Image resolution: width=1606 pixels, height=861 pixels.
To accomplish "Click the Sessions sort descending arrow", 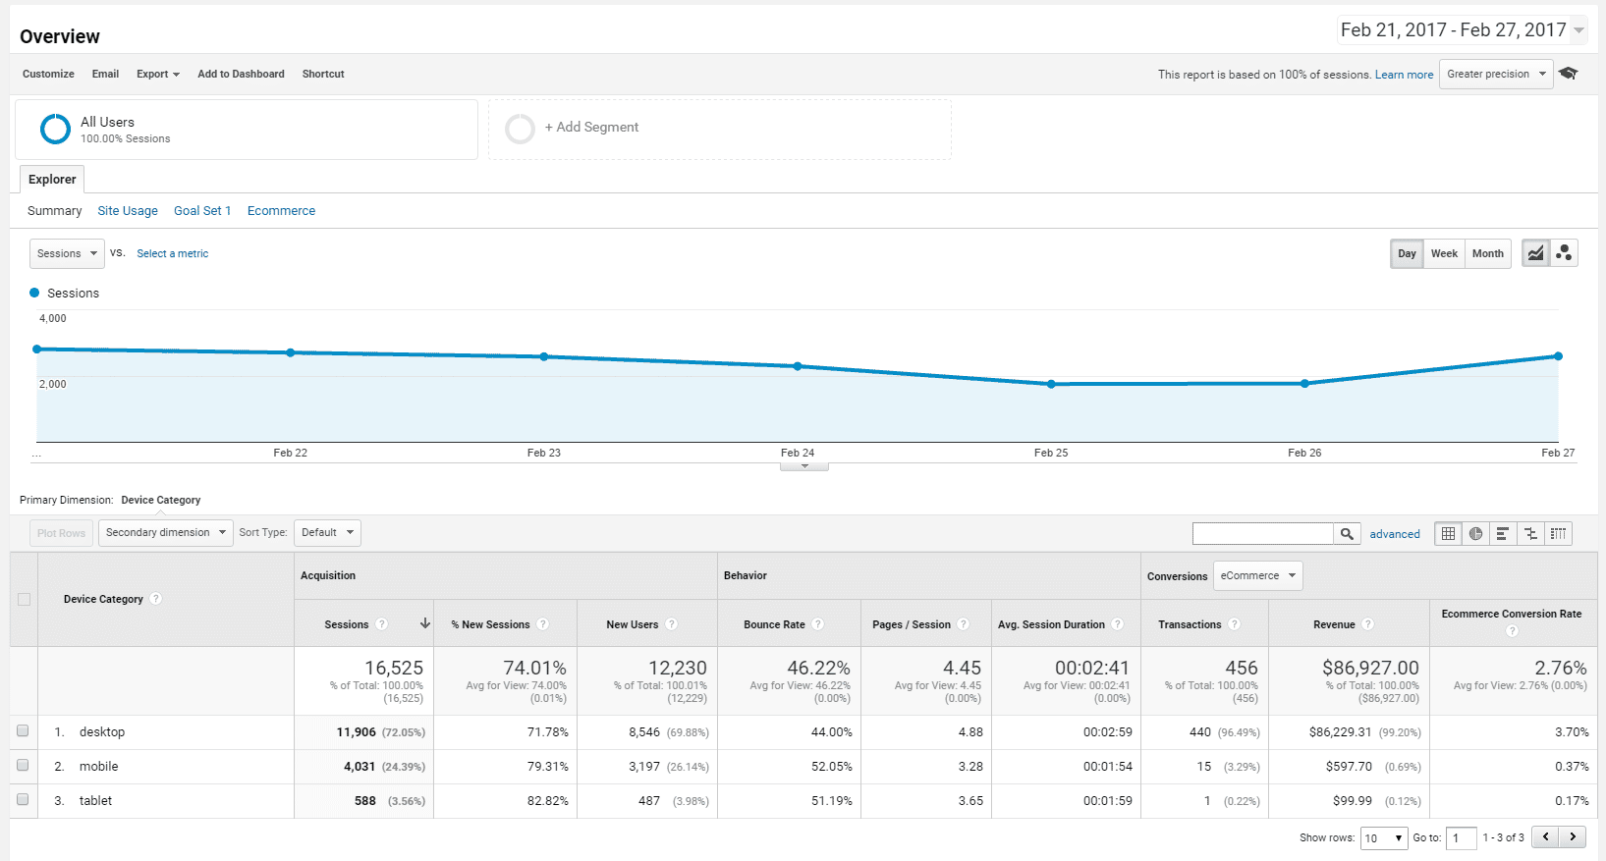I will point(425,623).
